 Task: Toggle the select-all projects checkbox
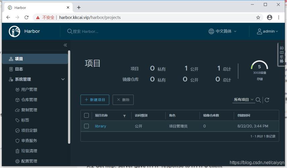86,115
